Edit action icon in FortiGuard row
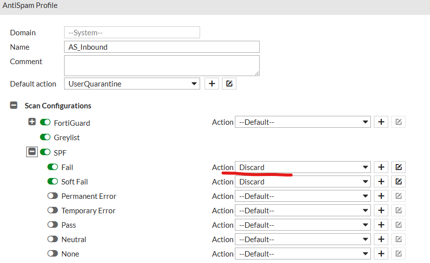Image resolution: width=430 pixels, height=263 pixels. 398,122
